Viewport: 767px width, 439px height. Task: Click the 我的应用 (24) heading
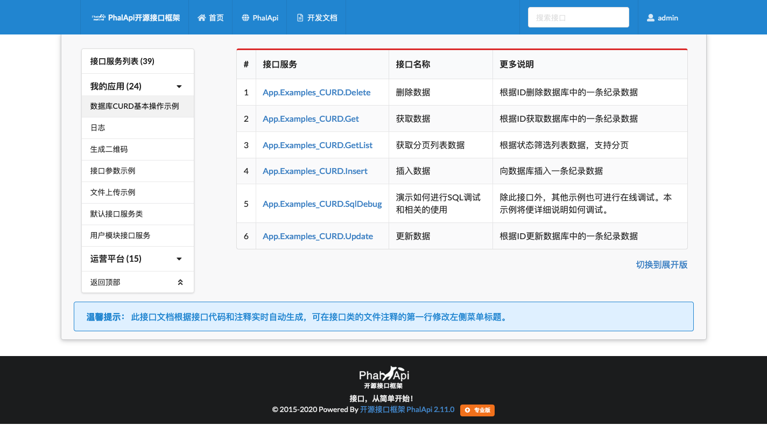(x=116, y=86)
